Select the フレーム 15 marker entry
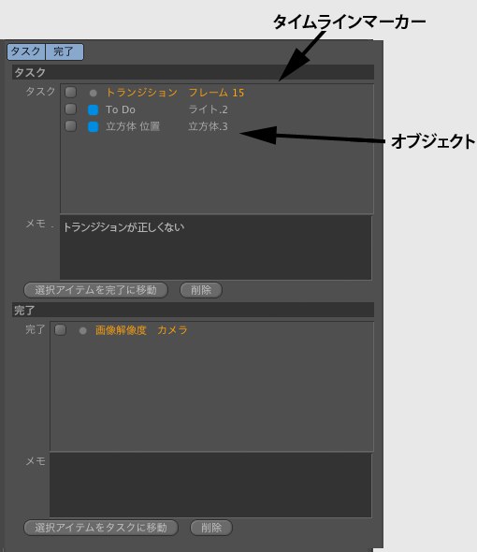Image resolution: width=477 pixels, height=552 pixels. [x=216, y=93]
